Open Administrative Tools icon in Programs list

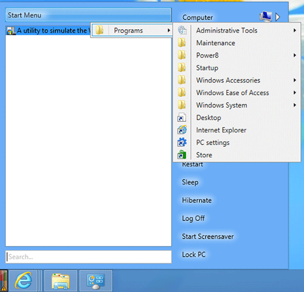click(x=182, y=30)
